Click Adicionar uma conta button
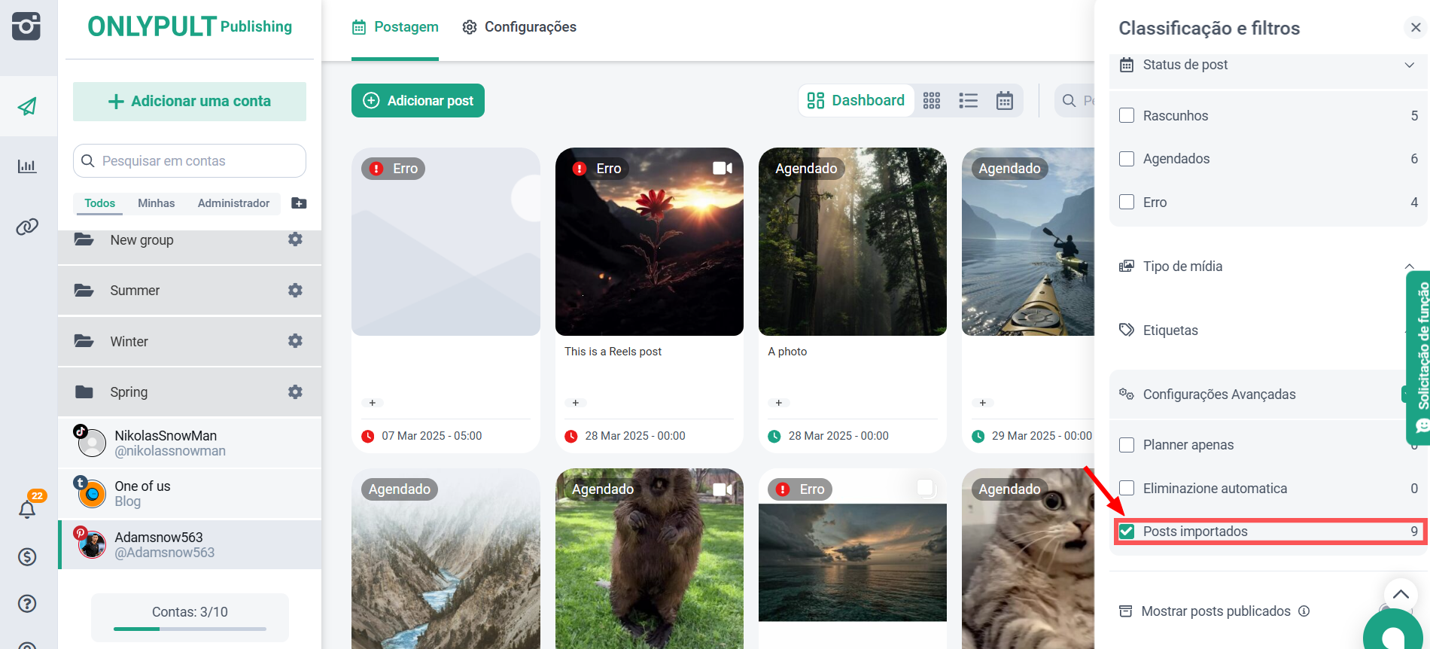 click(x=190, y=102)
